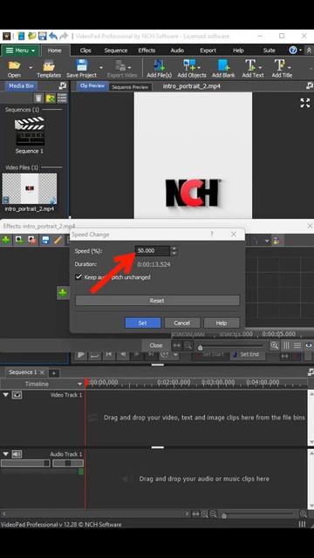This screenshot has height=558, width=314.
Task: Adjust Audio Track 1 volume slider
Action: [x=25, y=463]
